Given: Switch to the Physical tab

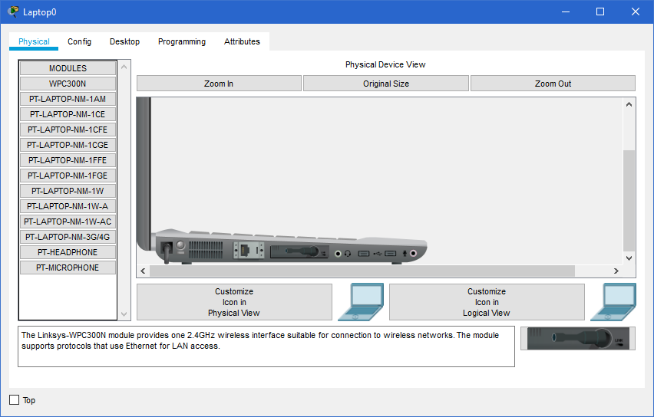Looking at the screenshot, I should (x=34, y=41).
